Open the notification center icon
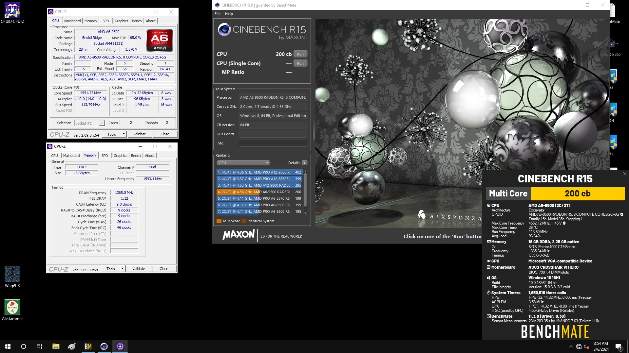 click(619, 346)
